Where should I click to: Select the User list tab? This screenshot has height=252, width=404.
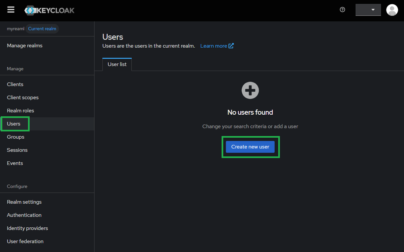pos(117,64)
